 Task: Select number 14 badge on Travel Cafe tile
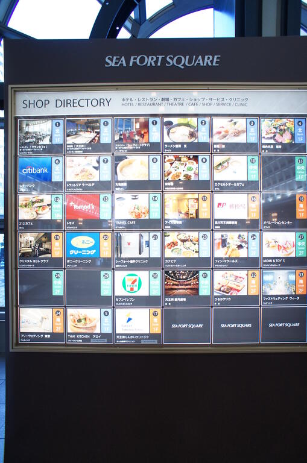154,206
